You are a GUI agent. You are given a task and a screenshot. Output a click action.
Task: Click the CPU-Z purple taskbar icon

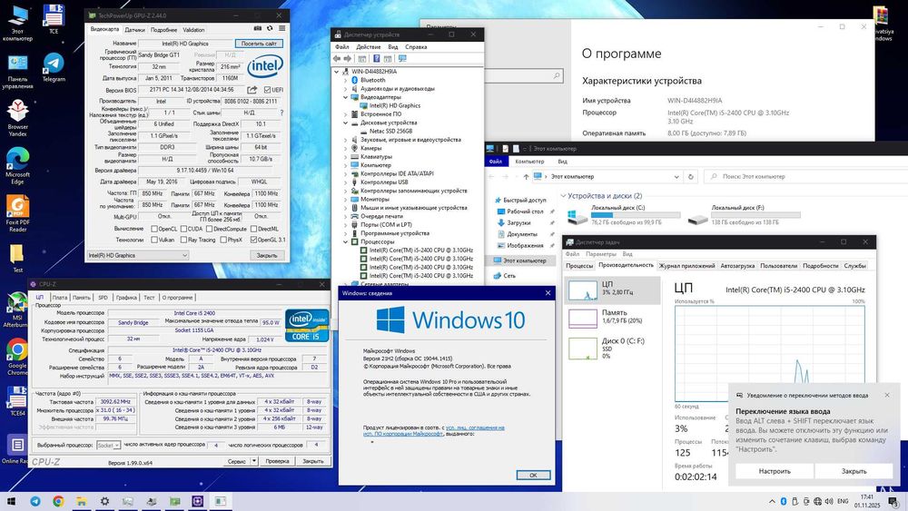pos(197,501)
